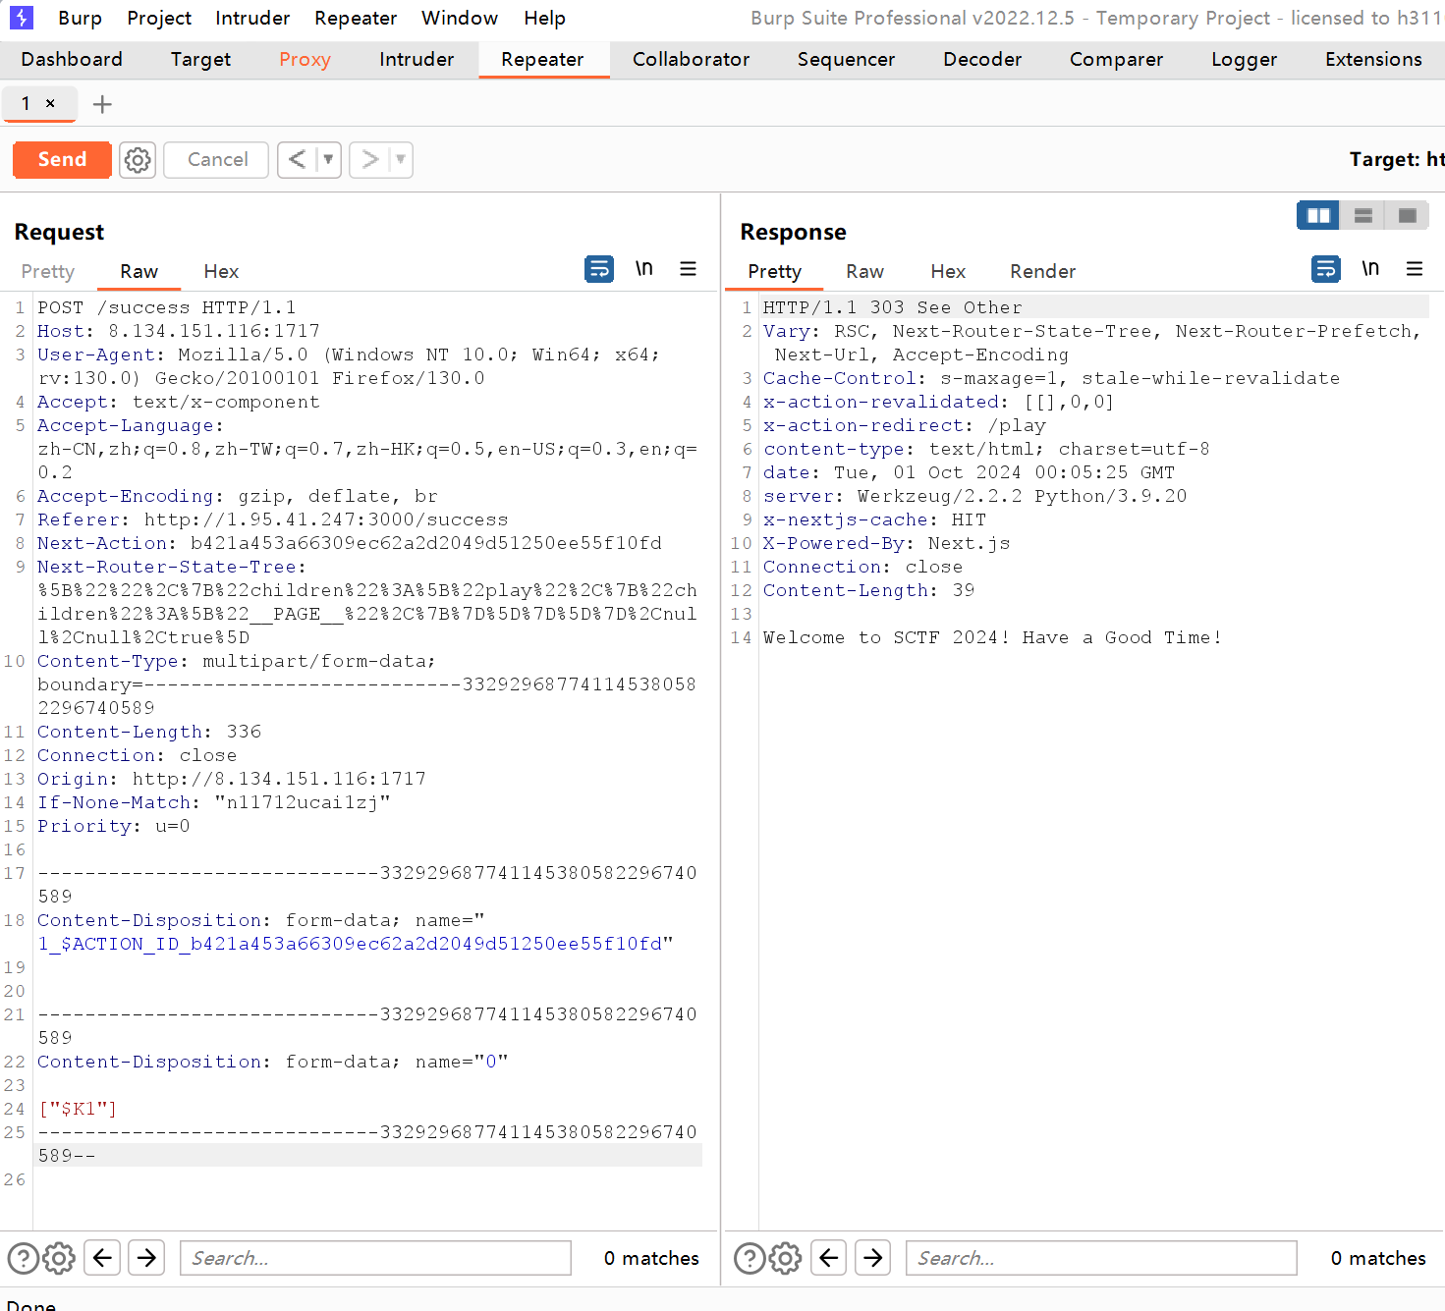The width and height of the screenshot is (1445, 1311).
Task: Open request search settings gear
Action: (x=59, y=1258)
